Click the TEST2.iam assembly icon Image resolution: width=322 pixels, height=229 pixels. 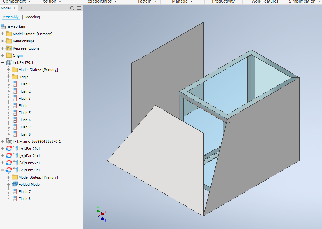tap(3, 26)
